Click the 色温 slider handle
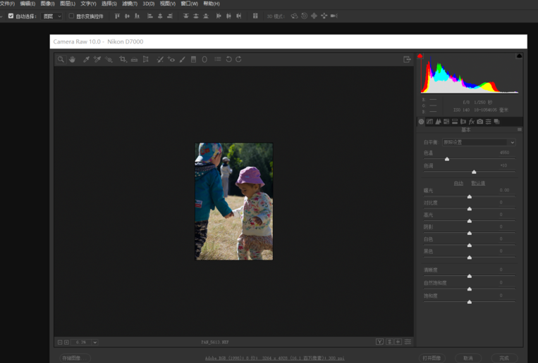This screenshot has width=538, height=363. click(x=447, y=160)
